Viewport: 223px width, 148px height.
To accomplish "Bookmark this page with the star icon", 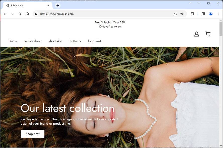I will point(182,14).
